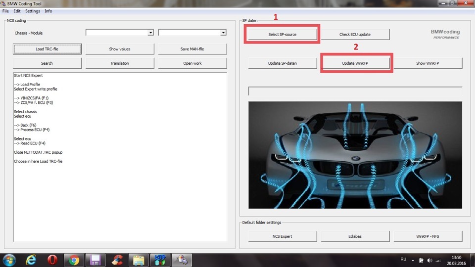Open the File menu
Image resolution: width=475 pixels, height=267 pixels.
click(x=5, y=11)
